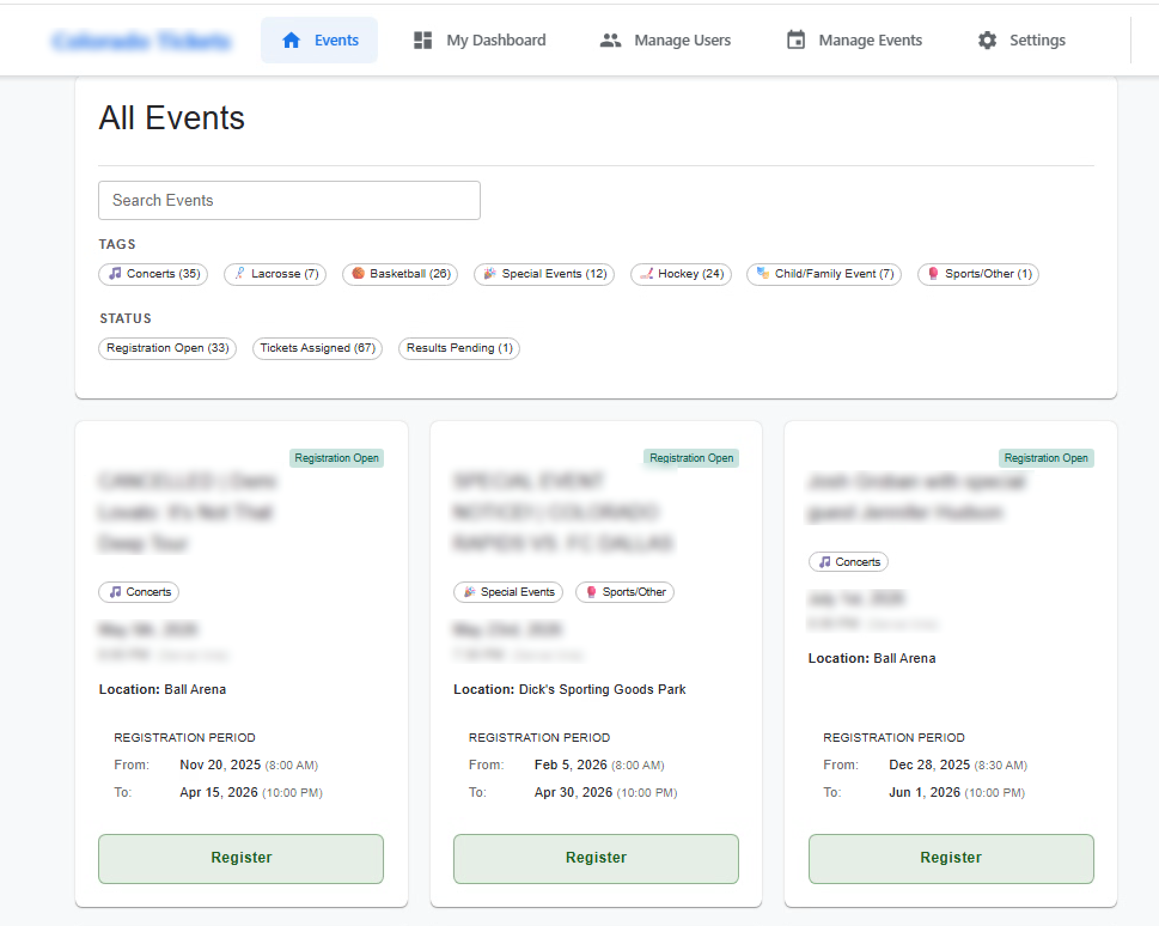Viewport: 1159px width, 926px height.
Task: Click the people icon for Manage Users
Action: (611, 40)
